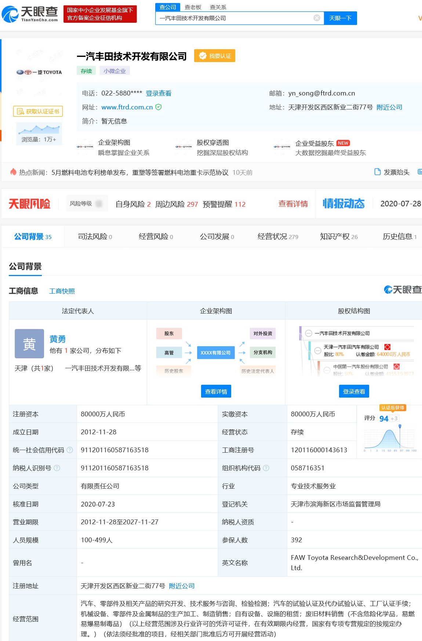Click the 情报动态 heading
Screen dimensions: 422x641
pyautogui.click(x=343, y=203)
